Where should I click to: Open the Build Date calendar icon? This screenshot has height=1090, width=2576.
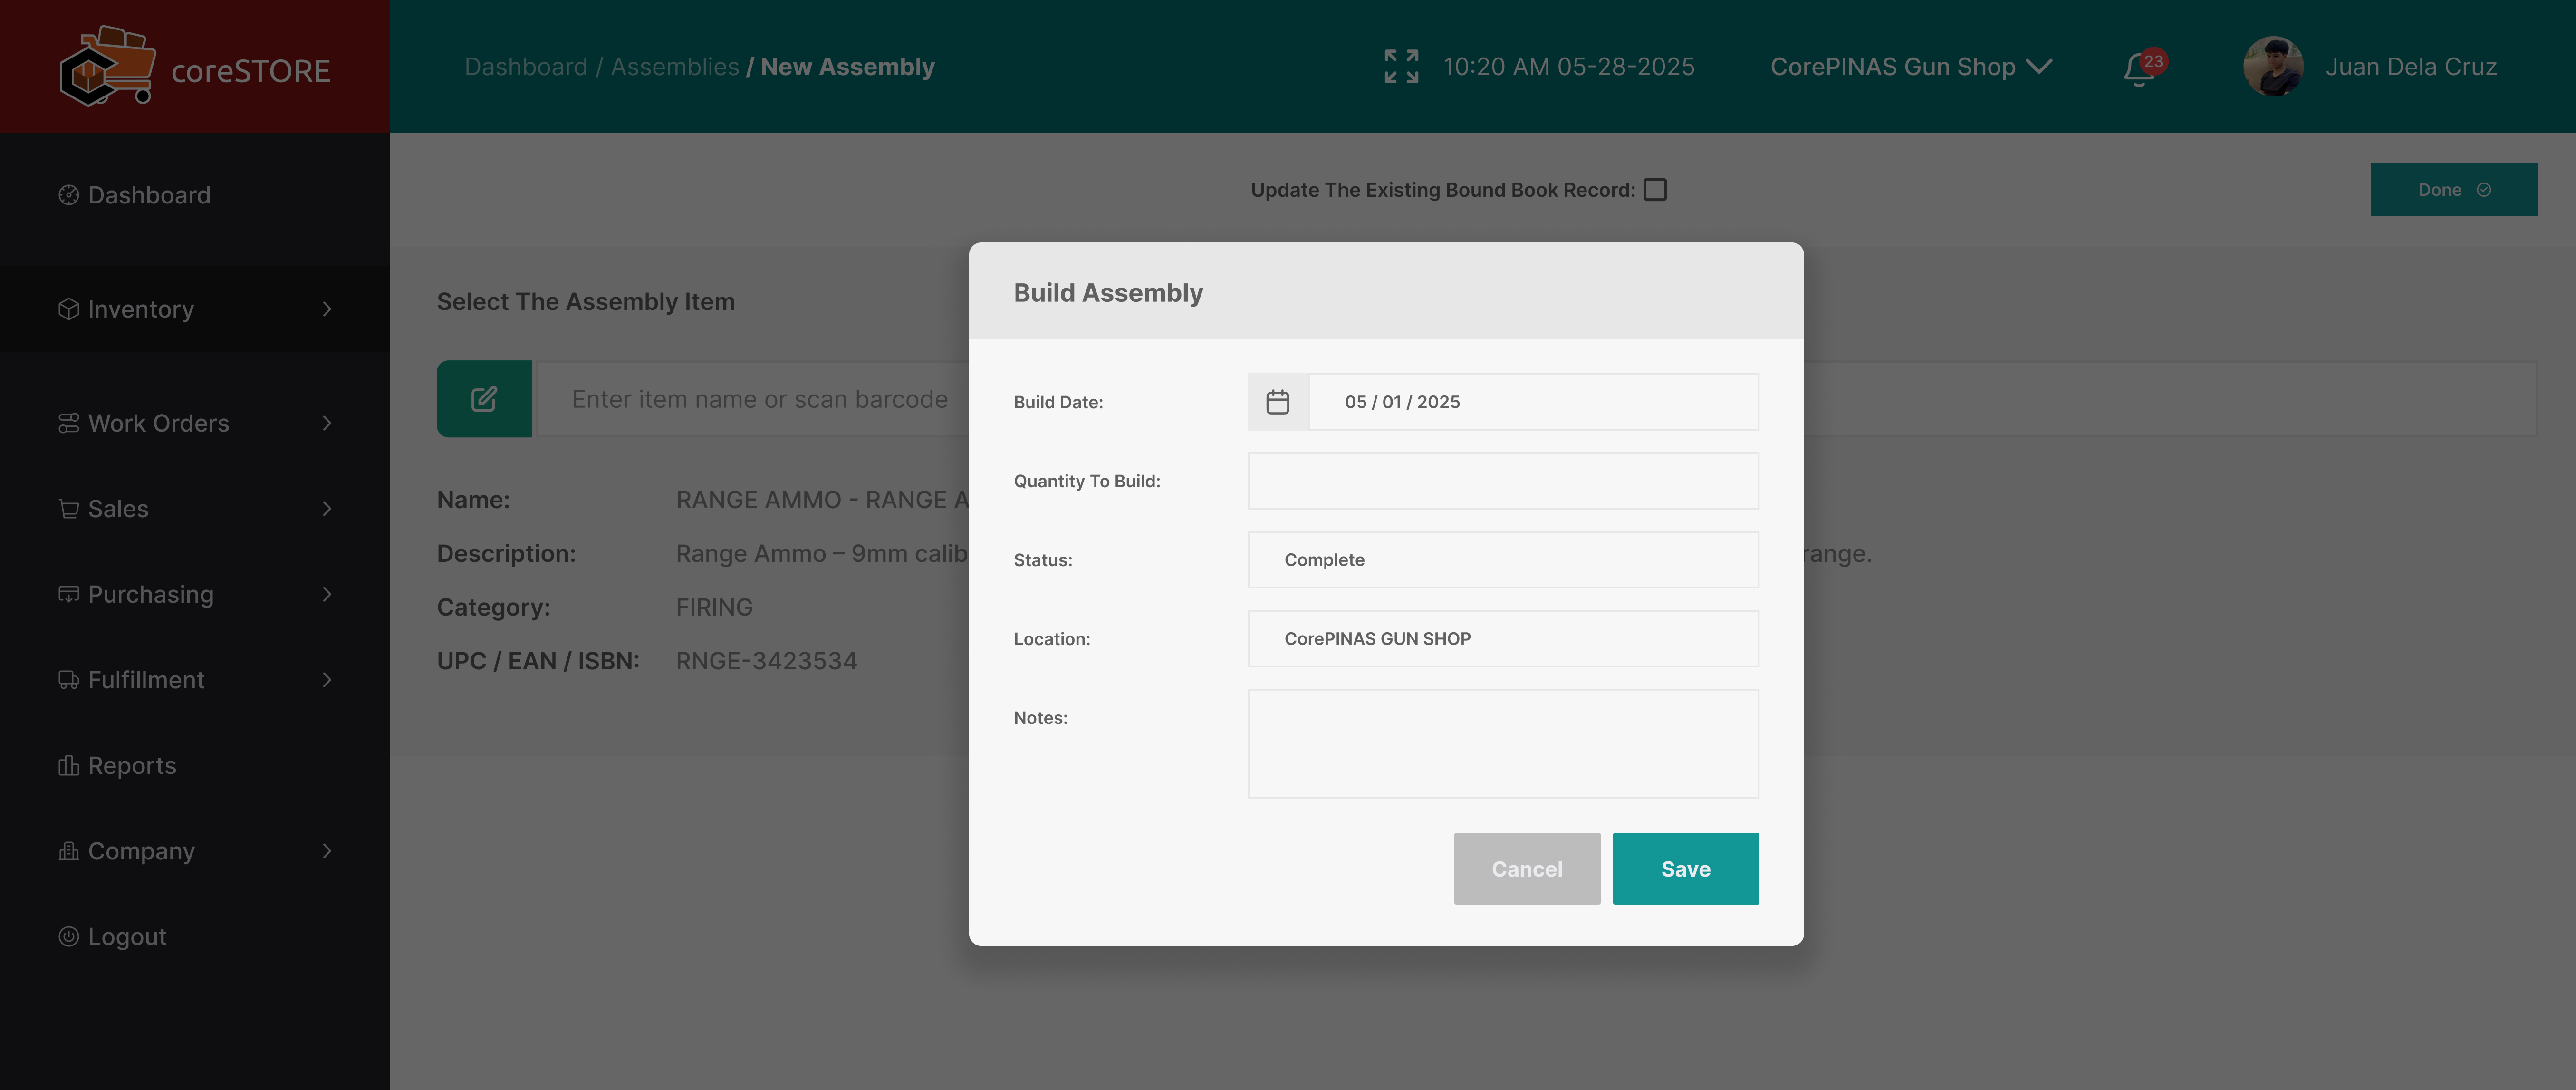click(x=1278, y=402)
